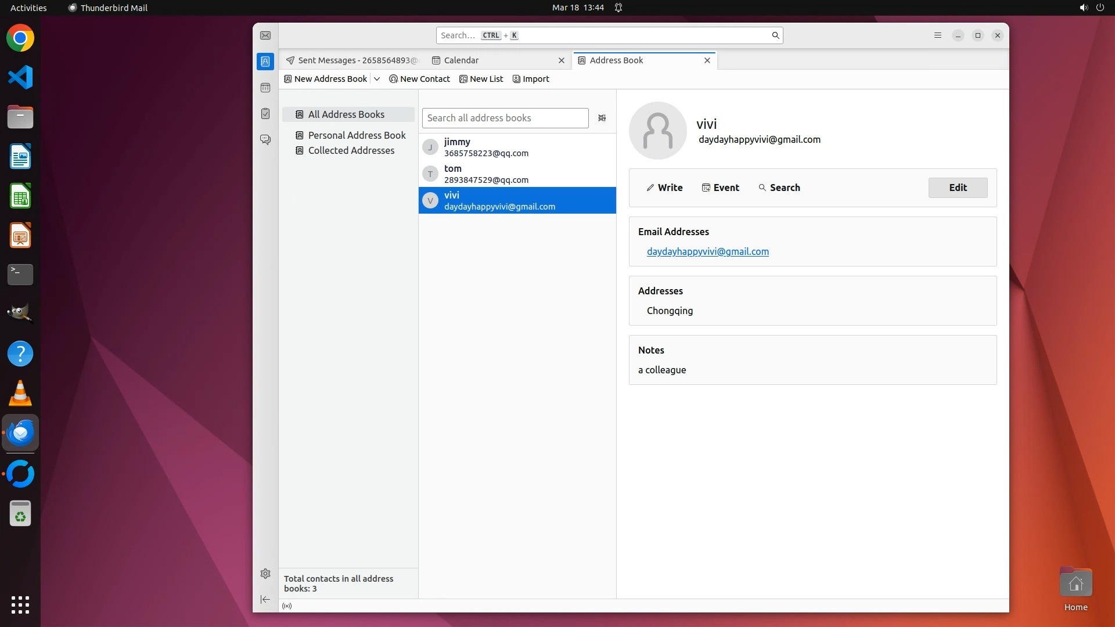Open the system notification bell

click(x=618, y=8)
